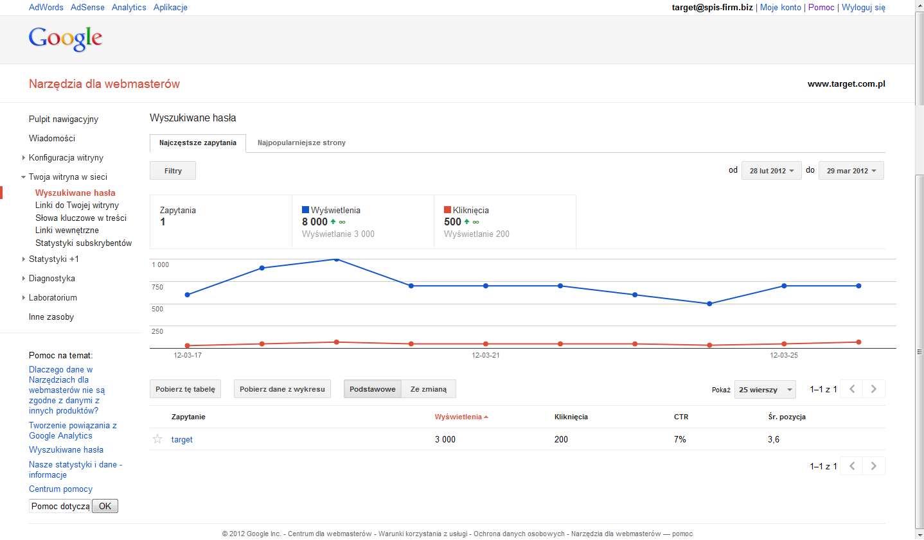Click 'Pobierz tę tabelę' button
This screenshot has width=924, height=540.
pos(185,389)
